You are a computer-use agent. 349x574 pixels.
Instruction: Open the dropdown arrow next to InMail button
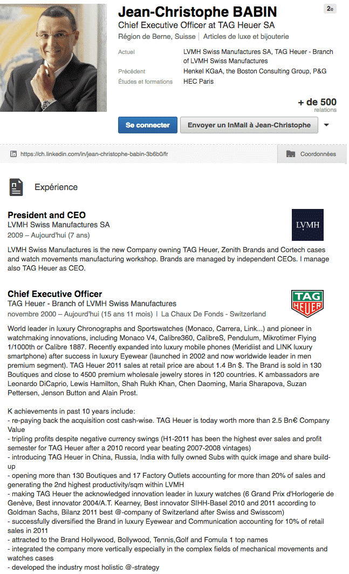click(326, 125)
